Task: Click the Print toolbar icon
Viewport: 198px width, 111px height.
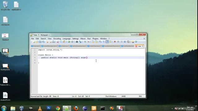Action: point(54,42)
